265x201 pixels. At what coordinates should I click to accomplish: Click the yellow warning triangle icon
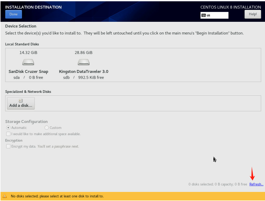(x=5, y=196)
